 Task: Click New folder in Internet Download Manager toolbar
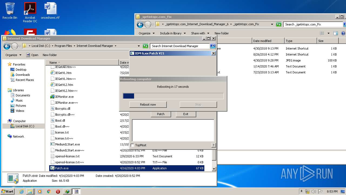[50, 55]
